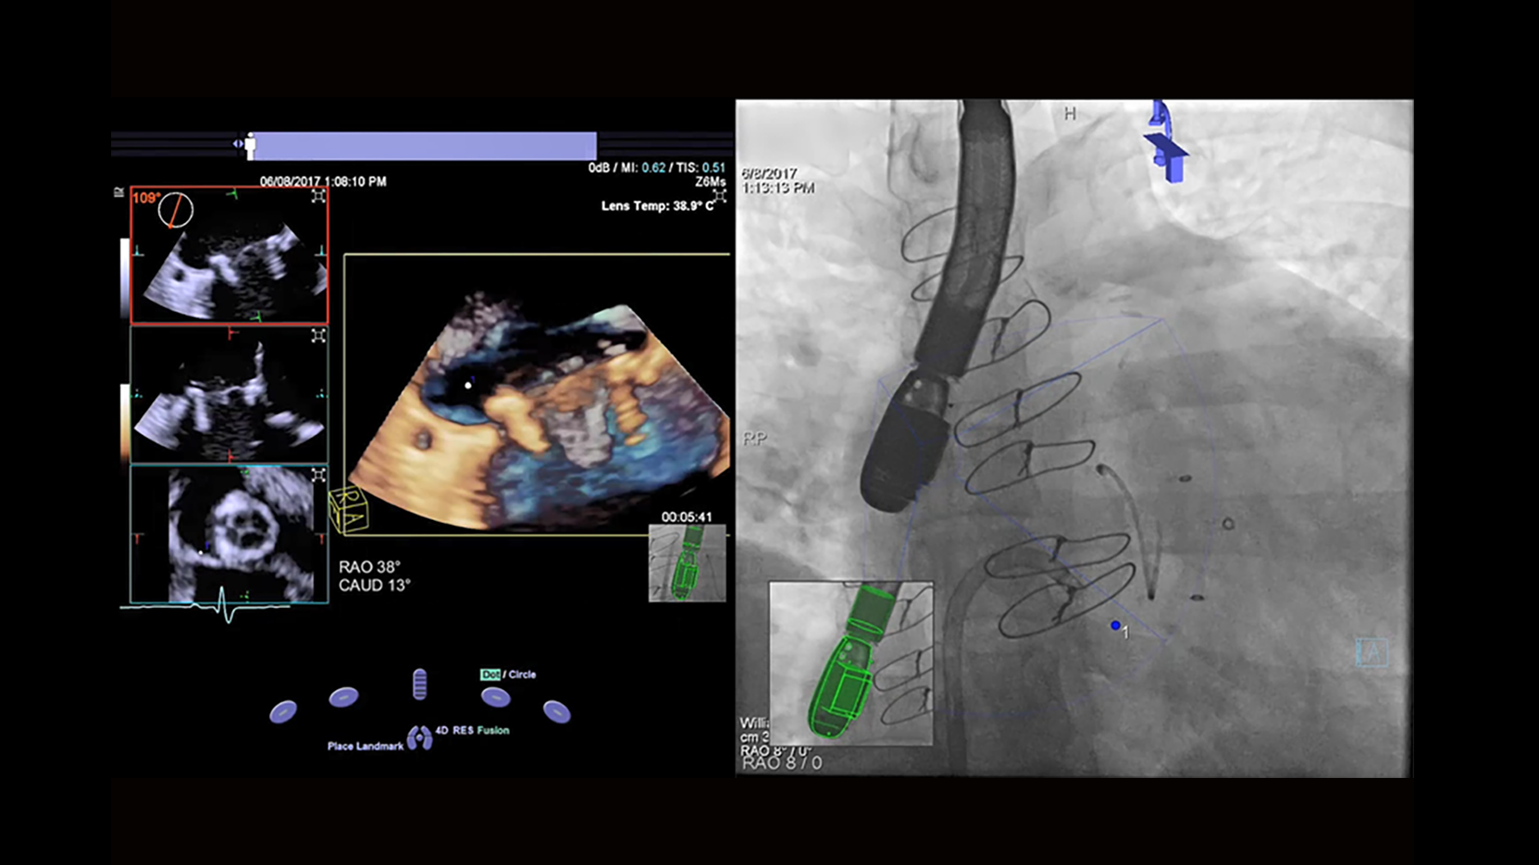Click the crosshair icon on the red view
1539x865 pixels.
(x=318, y=197)
